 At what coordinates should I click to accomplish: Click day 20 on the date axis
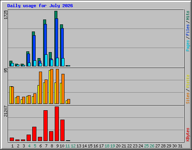[118, 146]
